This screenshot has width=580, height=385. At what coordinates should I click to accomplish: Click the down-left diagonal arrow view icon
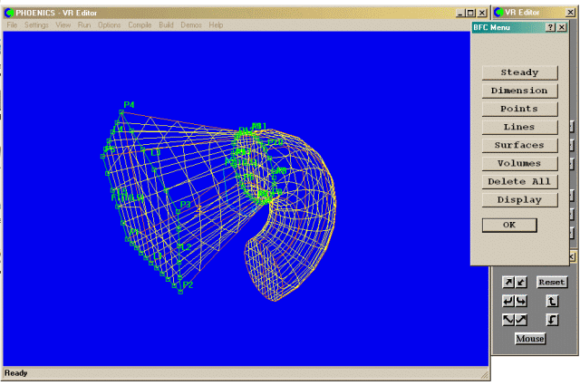pos(521,283)
